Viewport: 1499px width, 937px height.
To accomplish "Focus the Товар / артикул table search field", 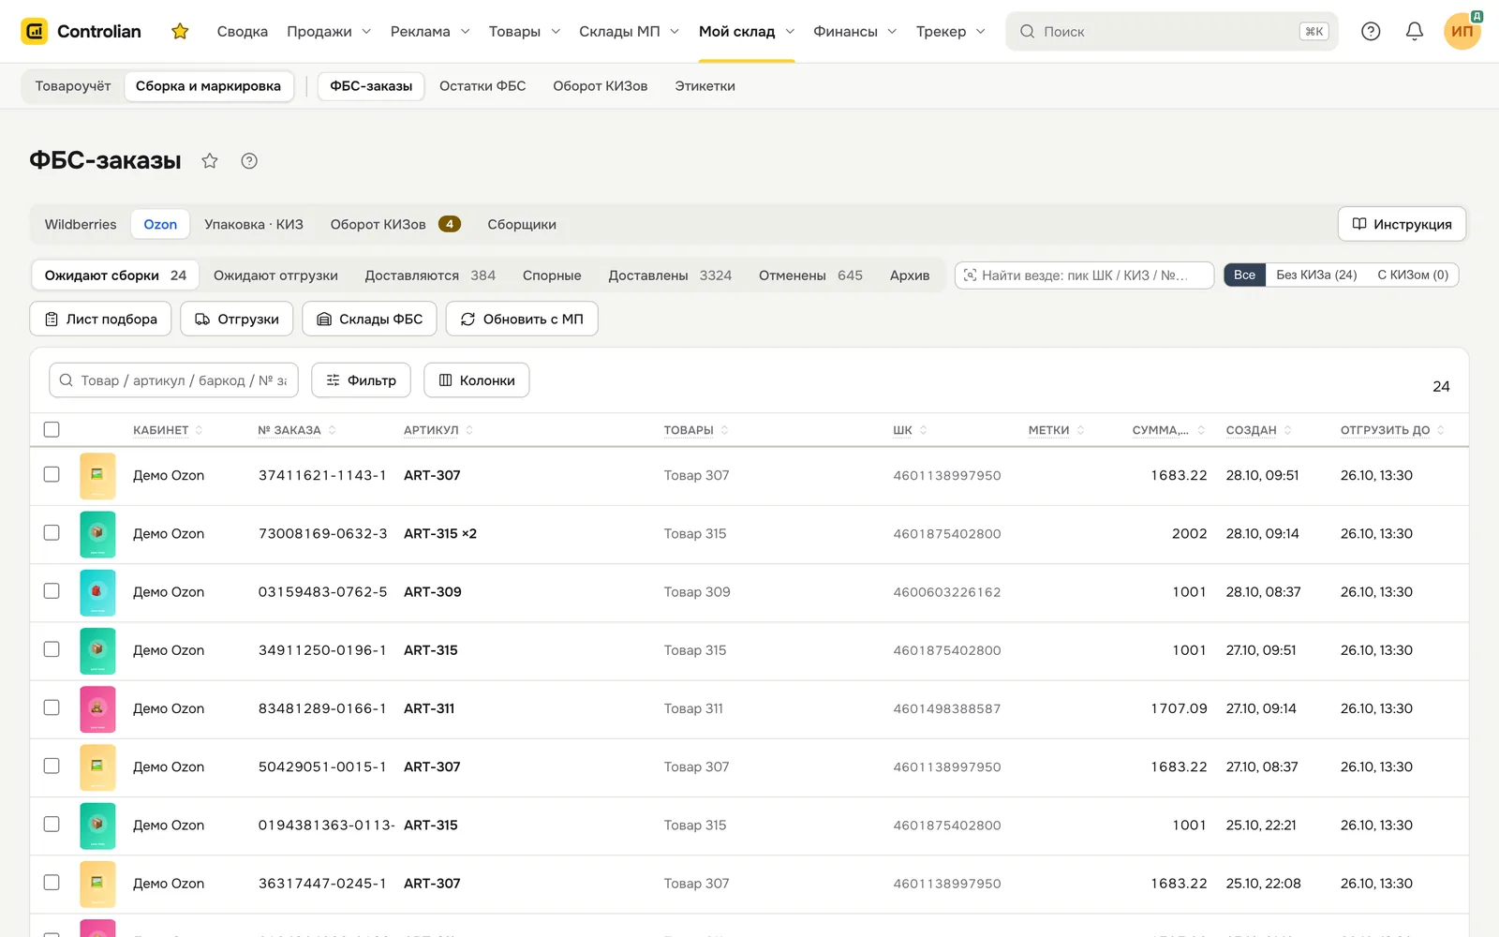I will [x=173, y=380].
